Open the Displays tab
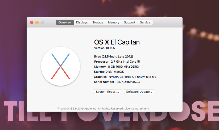The height and width of the screenshot is (130, 219). click(x=82, y=22)
